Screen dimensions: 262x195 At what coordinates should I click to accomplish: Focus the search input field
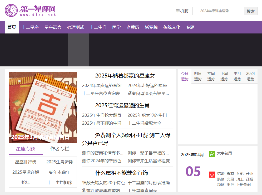tap(218, 11)
